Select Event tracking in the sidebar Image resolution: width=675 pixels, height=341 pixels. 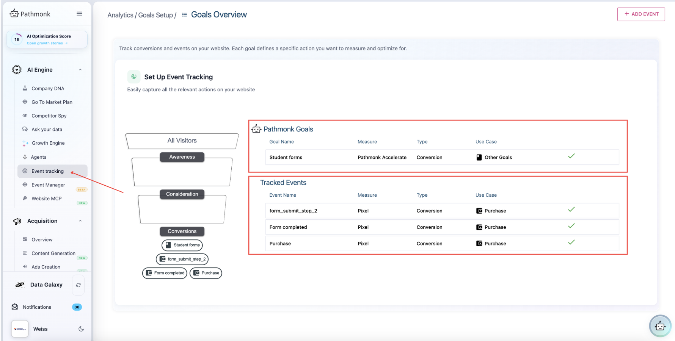[x=52, y=171]
